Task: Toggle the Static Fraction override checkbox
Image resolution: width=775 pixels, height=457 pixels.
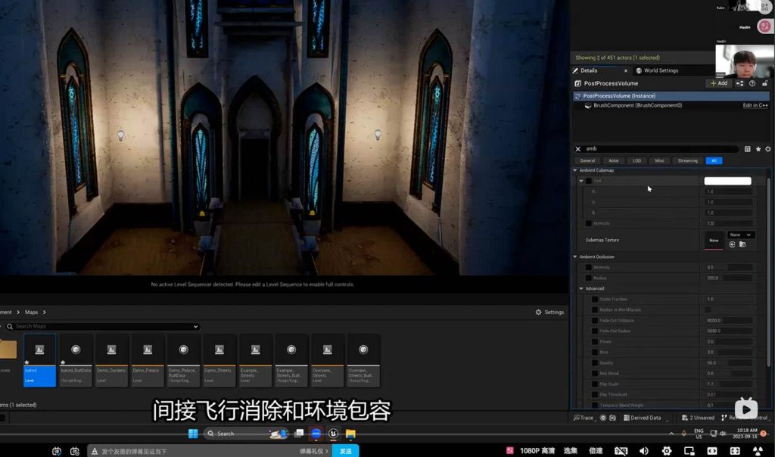Action: pyautogui.click(x=595, y=300)
